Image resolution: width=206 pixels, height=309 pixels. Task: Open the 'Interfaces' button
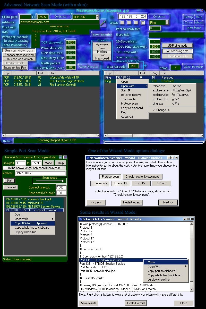tap(194, 28)
